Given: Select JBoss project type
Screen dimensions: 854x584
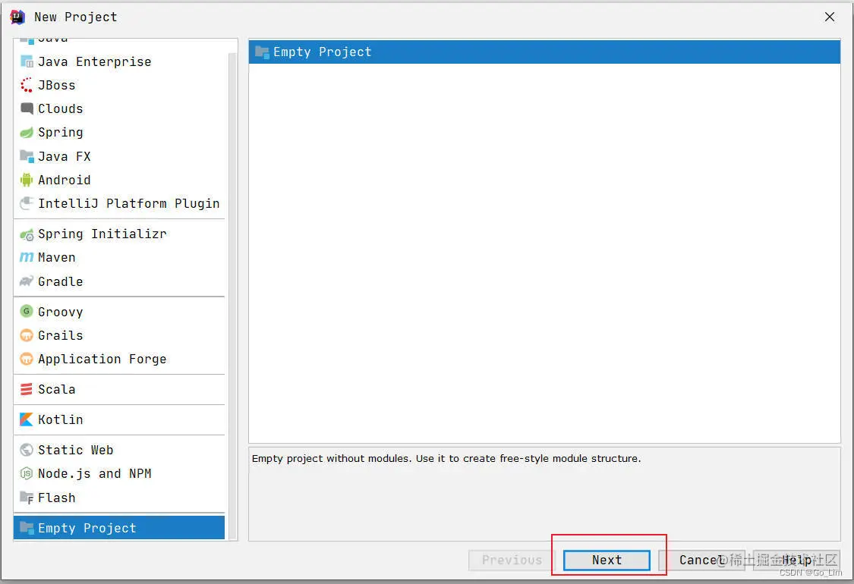Looking at the screenshot, I should [118, 85].
